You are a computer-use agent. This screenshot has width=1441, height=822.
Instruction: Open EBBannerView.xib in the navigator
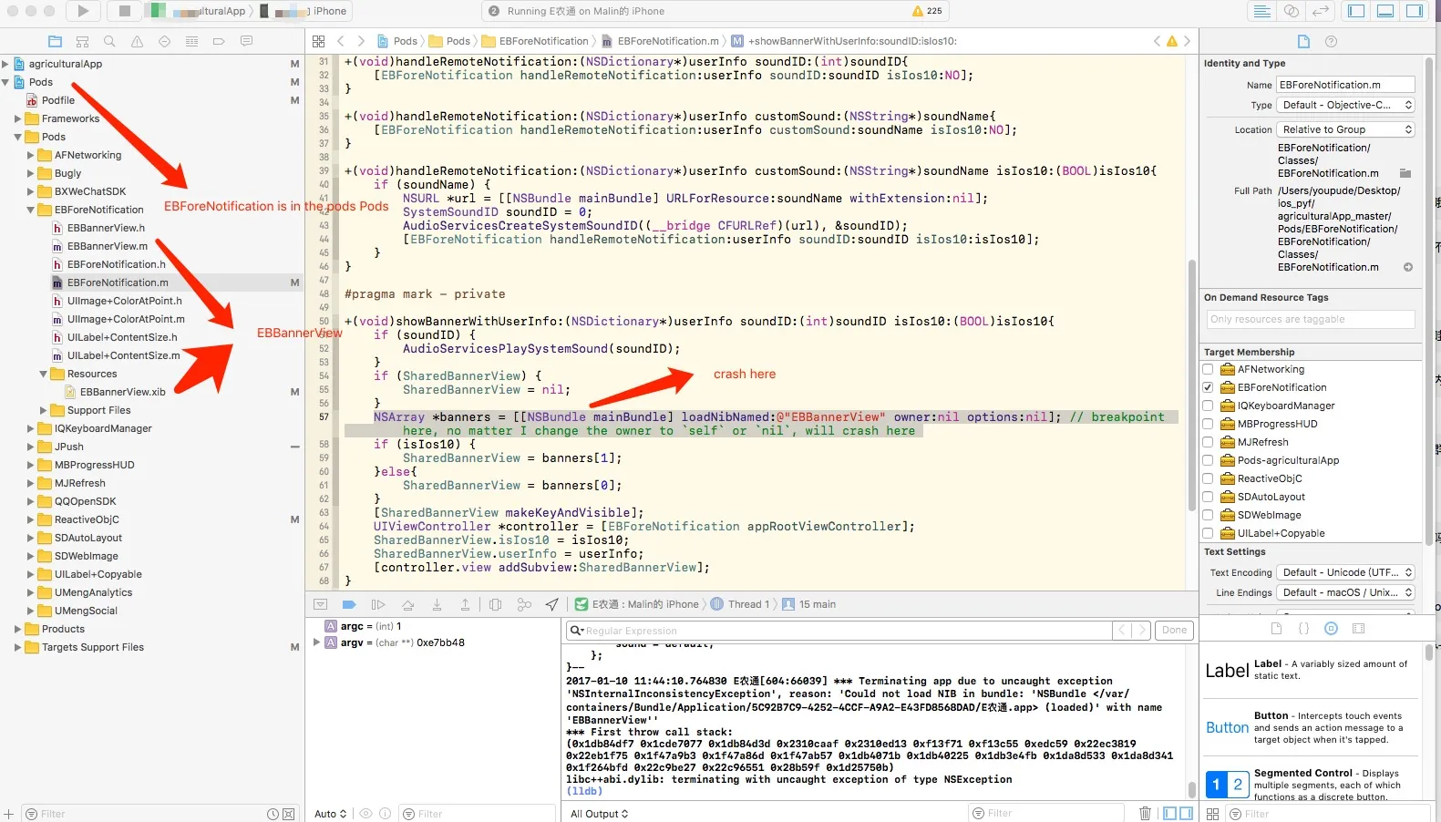tap(123, 392)
